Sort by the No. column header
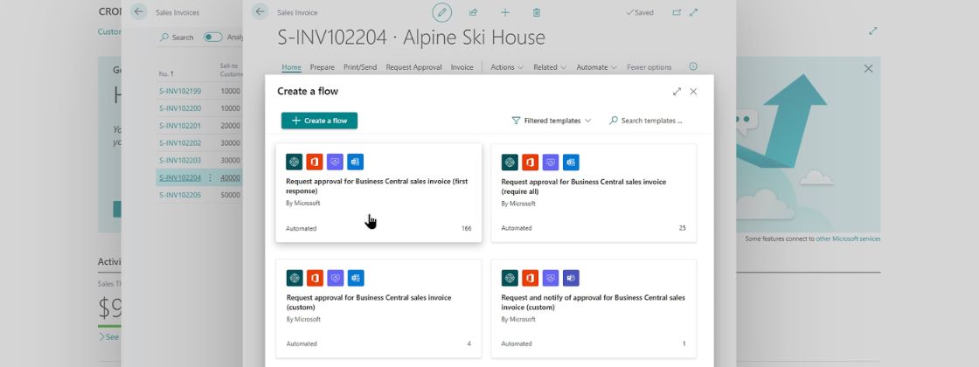Viewport: 979px width, 367px height. [166, 73]
